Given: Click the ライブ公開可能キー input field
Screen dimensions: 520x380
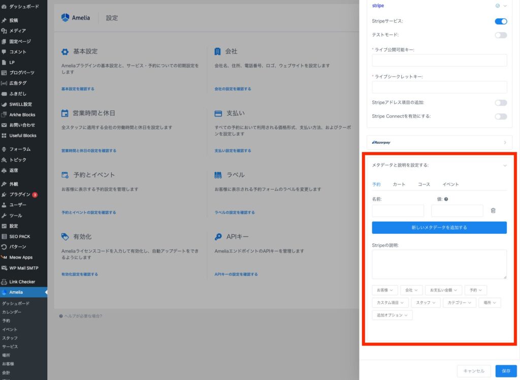Looking at the screenshot, I should point(439,60).
